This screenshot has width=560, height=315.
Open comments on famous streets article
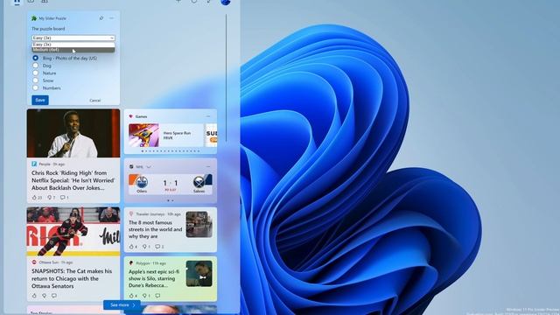157,247
